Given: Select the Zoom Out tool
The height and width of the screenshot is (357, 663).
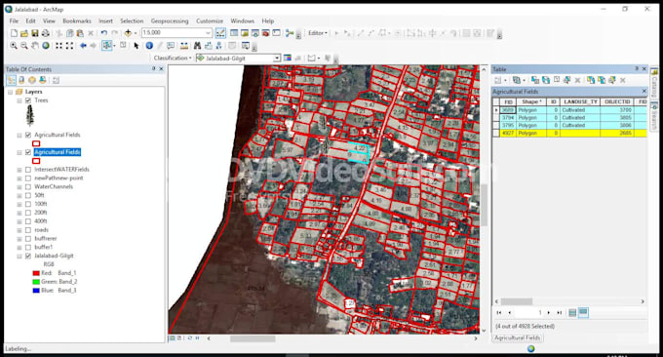Looking at the screenshot, I should click(24, 46).
